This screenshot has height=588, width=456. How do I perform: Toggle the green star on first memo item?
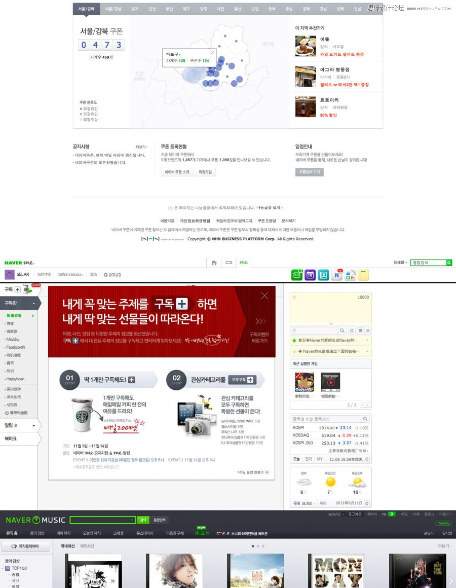pyautogui.click(x=294, y=341)
